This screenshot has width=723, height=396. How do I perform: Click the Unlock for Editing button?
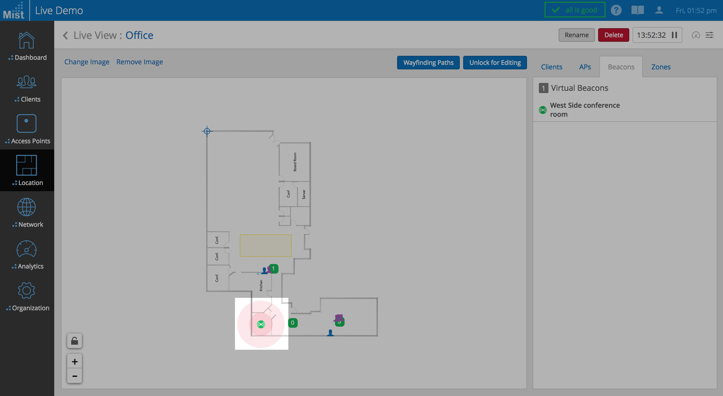pyautogui.click(x=495, y=62)
